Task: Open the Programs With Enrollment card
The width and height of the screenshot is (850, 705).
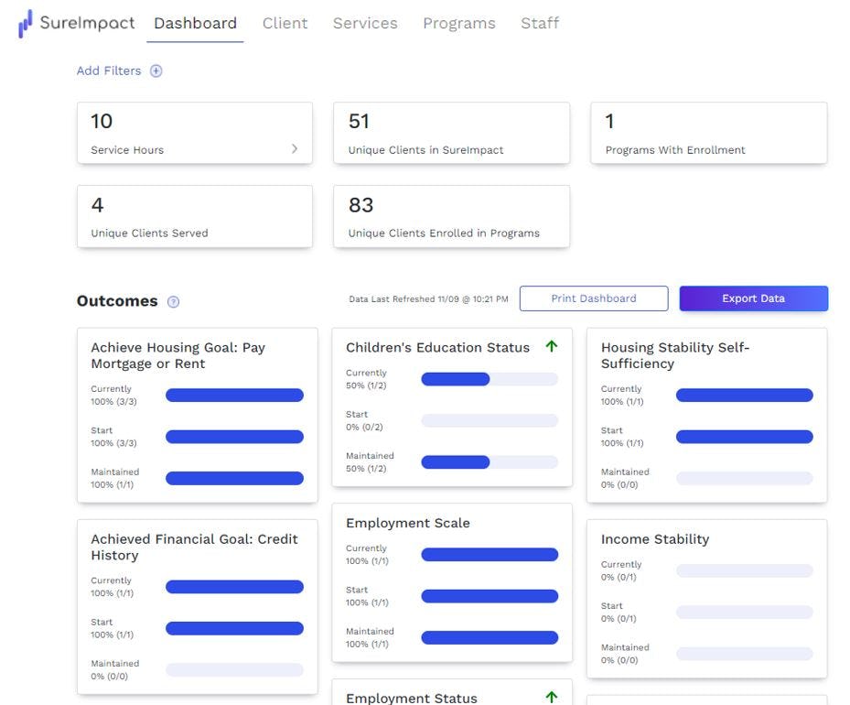Action: [x=708, y=134]
